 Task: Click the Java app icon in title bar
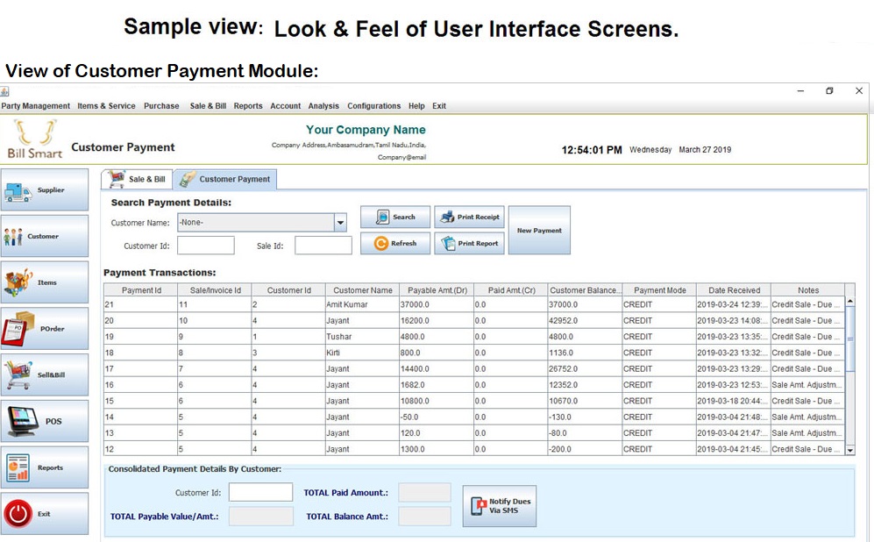[4, 91]
